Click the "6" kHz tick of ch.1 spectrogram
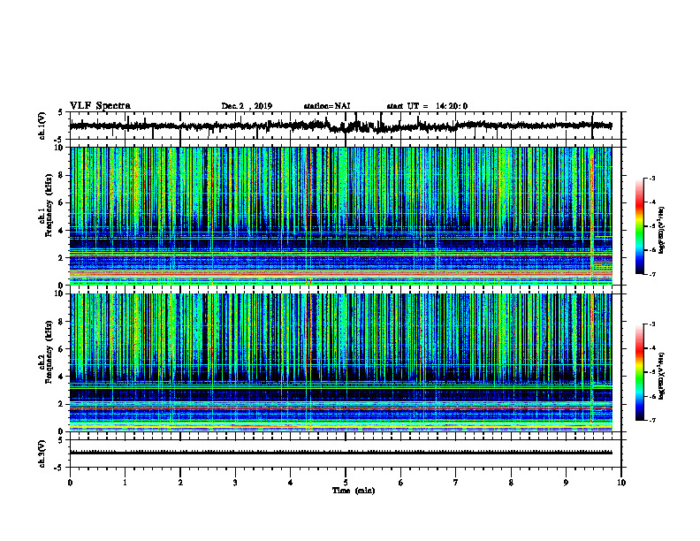Image resolution: width=700 pixels, height=541 pixels. coord(62,203)
